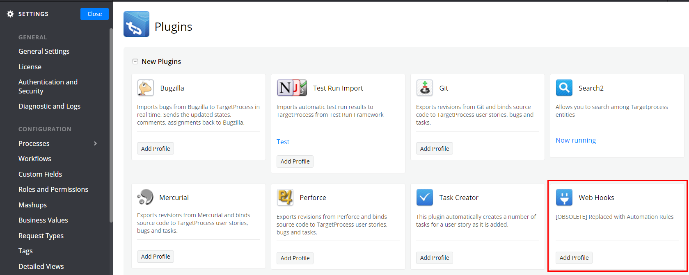Open Tags settings
The height and width of the screenshot is (275, 689).
coord(25,251)
